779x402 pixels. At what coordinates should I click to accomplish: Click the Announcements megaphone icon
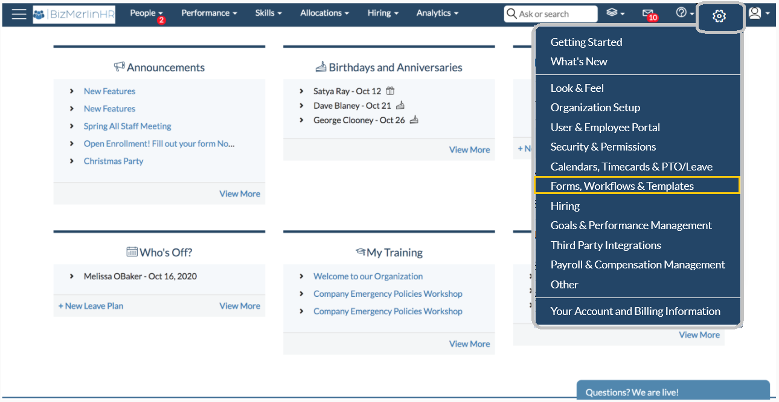click(x=119, y=66)
